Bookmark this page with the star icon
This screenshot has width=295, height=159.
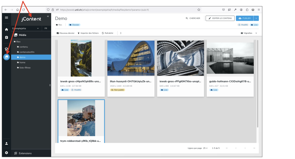pos(199,10)
